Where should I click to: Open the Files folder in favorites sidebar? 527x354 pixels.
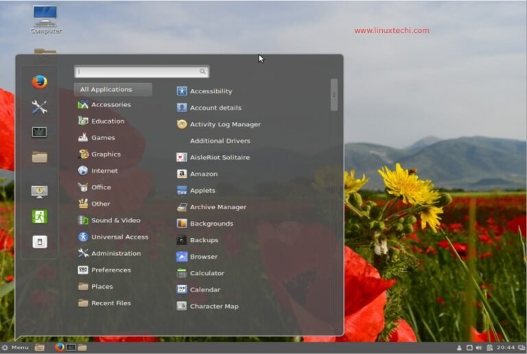[39, 157]
